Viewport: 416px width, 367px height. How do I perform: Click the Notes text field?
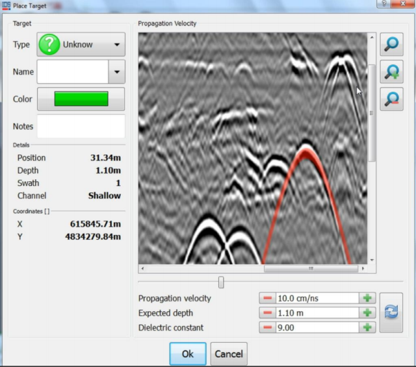point(81,126)
